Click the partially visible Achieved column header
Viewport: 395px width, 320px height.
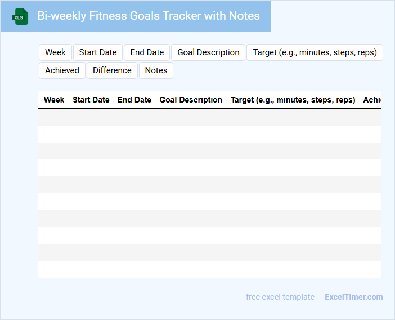point(372,100)
